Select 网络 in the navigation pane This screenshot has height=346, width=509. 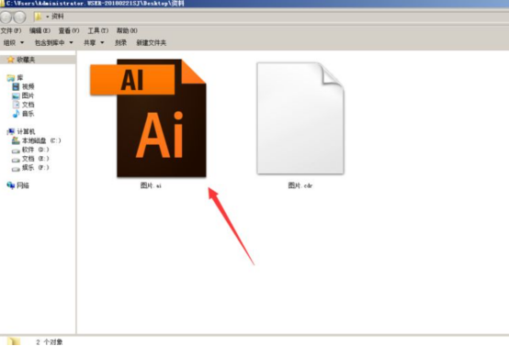[23, 185]
